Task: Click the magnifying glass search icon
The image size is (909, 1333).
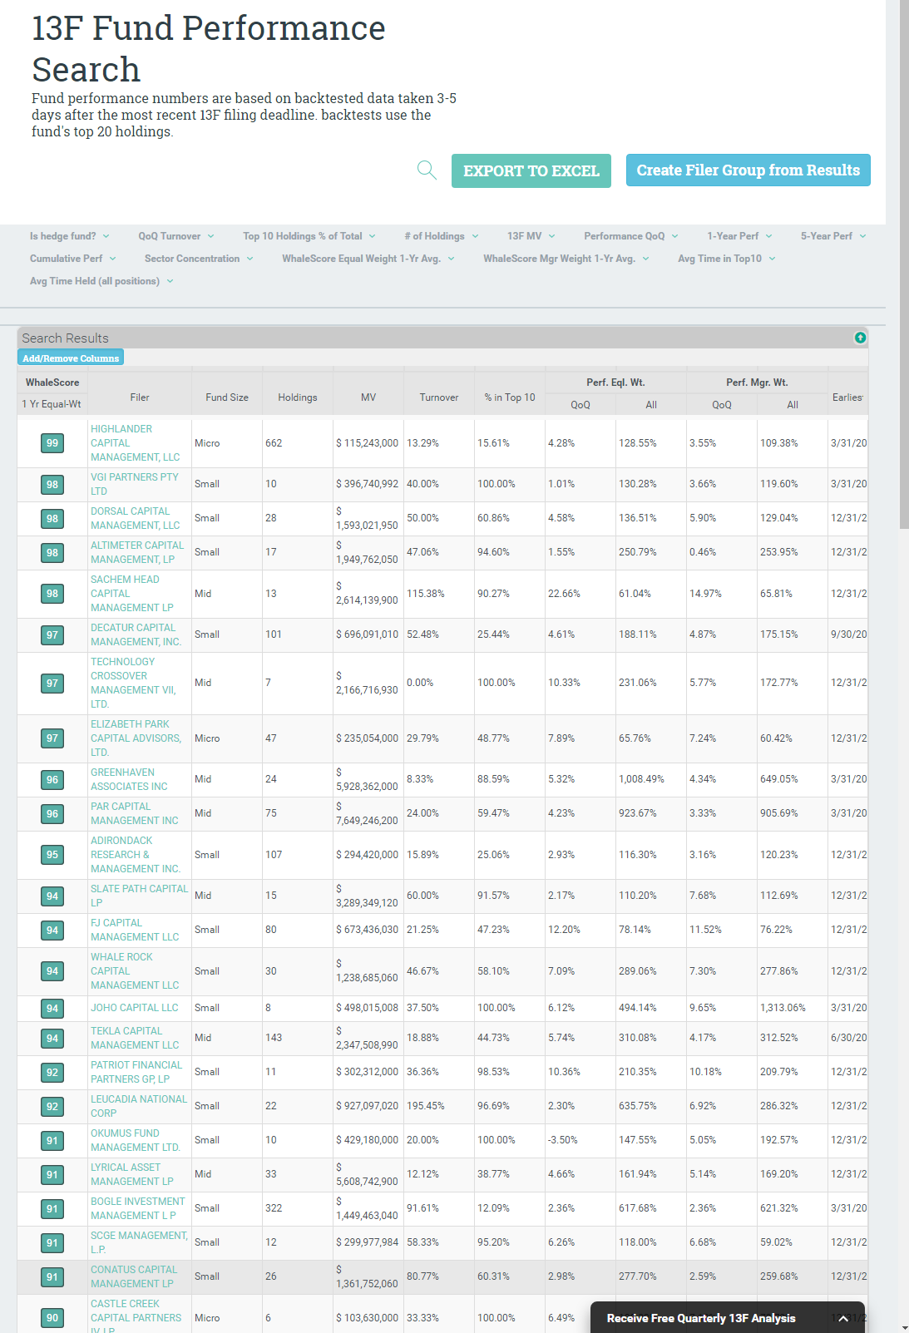Action: 427,170
